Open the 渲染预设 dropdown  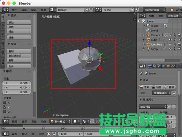[153, 107]
